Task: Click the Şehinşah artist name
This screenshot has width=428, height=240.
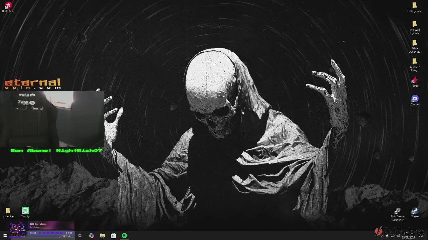Action: coord(35,227)
